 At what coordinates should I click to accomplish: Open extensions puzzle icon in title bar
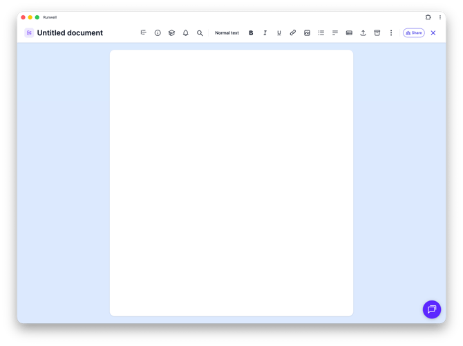pyautogui.click(x=428, y=17)
